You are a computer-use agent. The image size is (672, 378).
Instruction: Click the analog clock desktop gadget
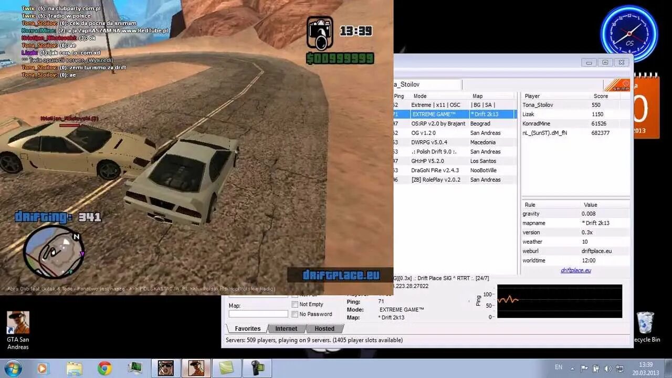click(x=629, y=33)
